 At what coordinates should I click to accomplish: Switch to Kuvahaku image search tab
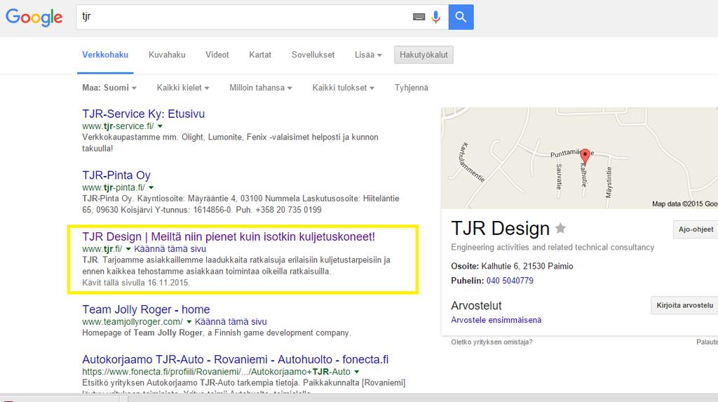tap(167, 55)
